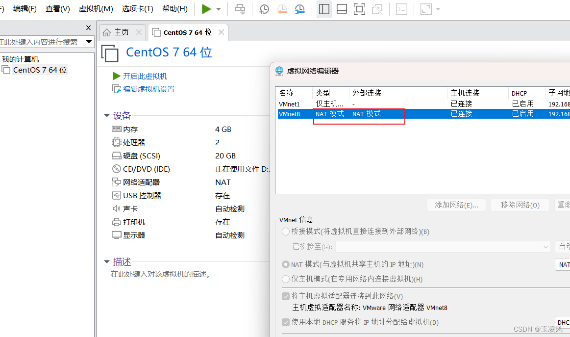Click the 网络适配器 device icon

click(x=116, y=182)
